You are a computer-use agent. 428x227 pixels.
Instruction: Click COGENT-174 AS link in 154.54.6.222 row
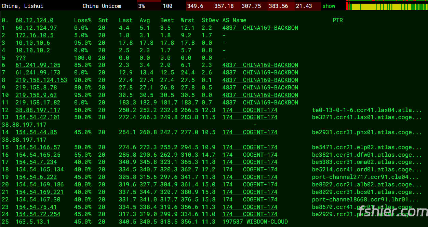(250, 177)
